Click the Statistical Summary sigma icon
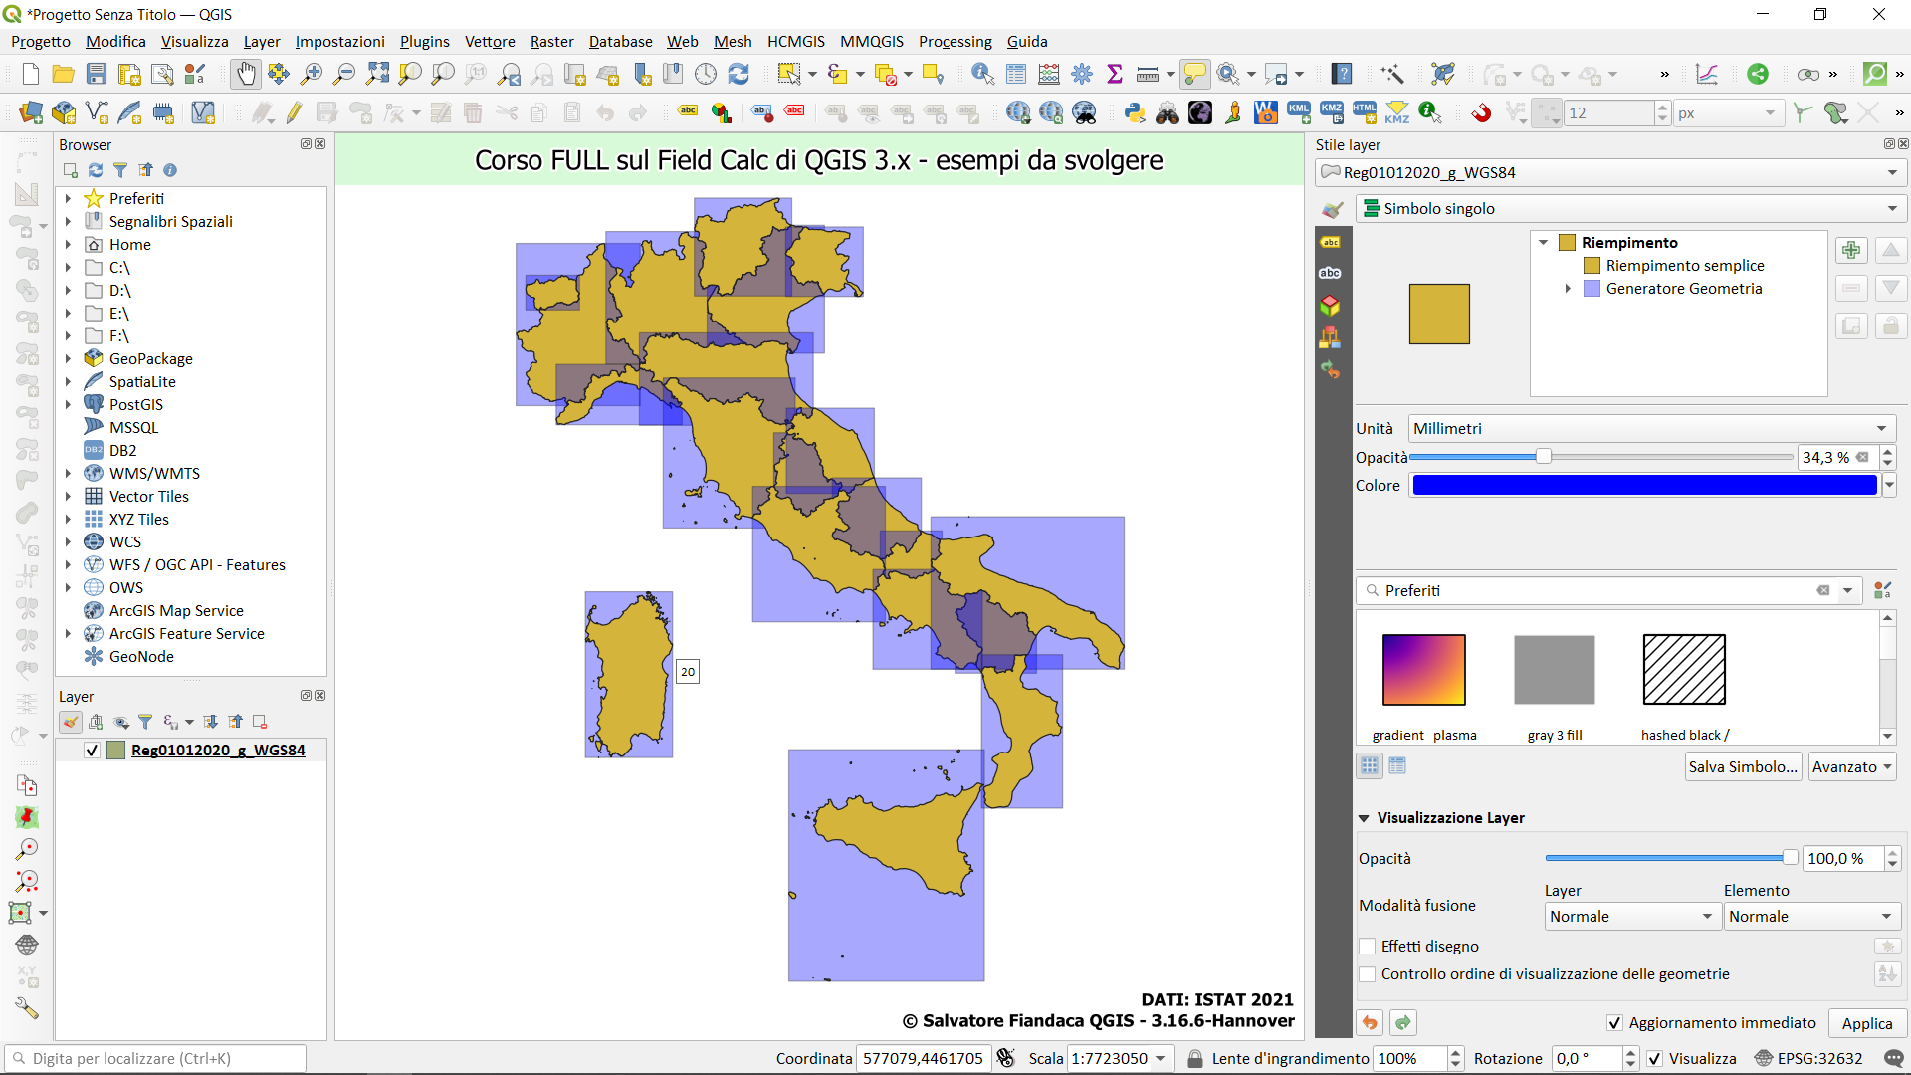1911x1075 pixels. [x=1115, y=74]
